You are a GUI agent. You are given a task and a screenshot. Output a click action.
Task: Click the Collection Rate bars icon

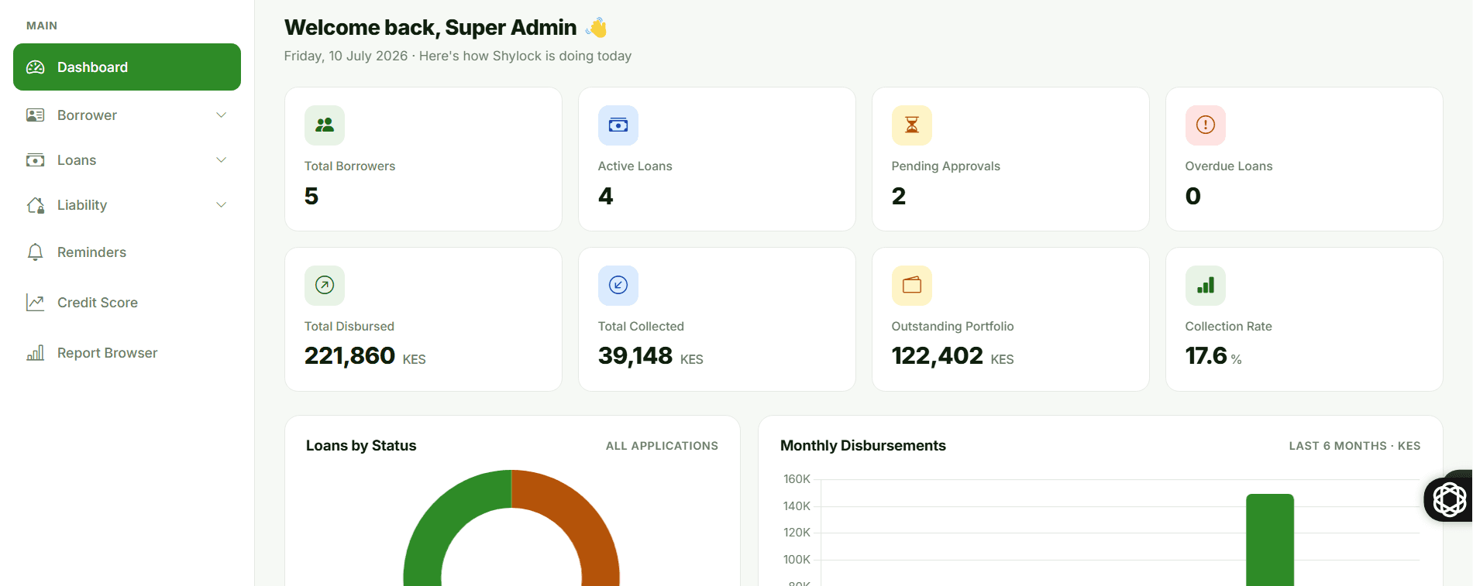click(1206, 286)
